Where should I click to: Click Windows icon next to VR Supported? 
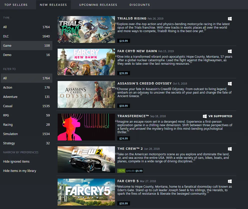(x=205, y=116)
